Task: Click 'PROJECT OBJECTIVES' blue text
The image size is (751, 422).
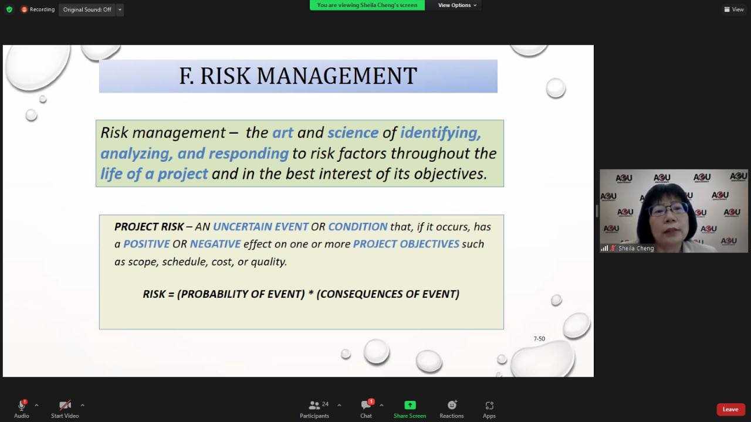Action: (x=406, y=244)
